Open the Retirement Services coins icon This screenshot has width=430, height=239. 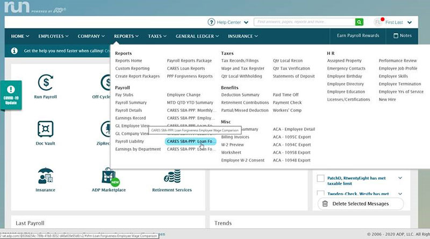coord(172,177)
